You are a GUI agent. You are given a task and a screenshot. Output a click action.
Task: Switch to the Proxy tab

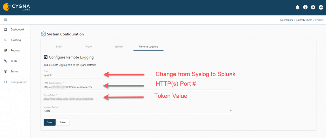(x=89, y=47)
